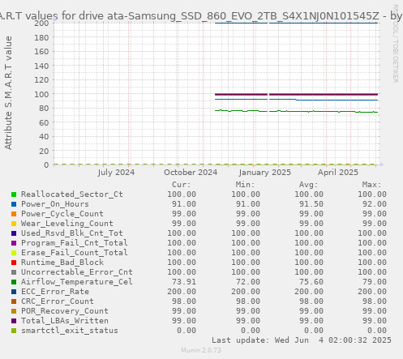The image size is (403, 359).
Task: Click the Power_On_Hours blue legend swatch
Action: [14, 204]
